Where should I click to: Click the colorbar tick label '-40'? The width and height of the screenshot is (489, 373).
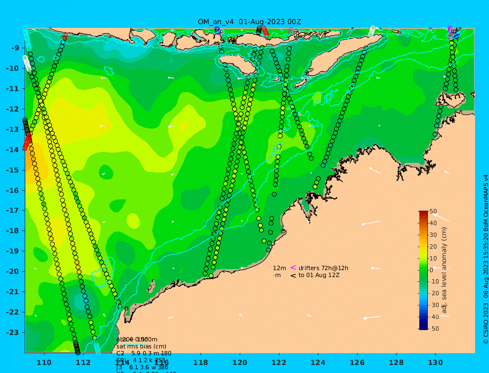tap(434, 317)
